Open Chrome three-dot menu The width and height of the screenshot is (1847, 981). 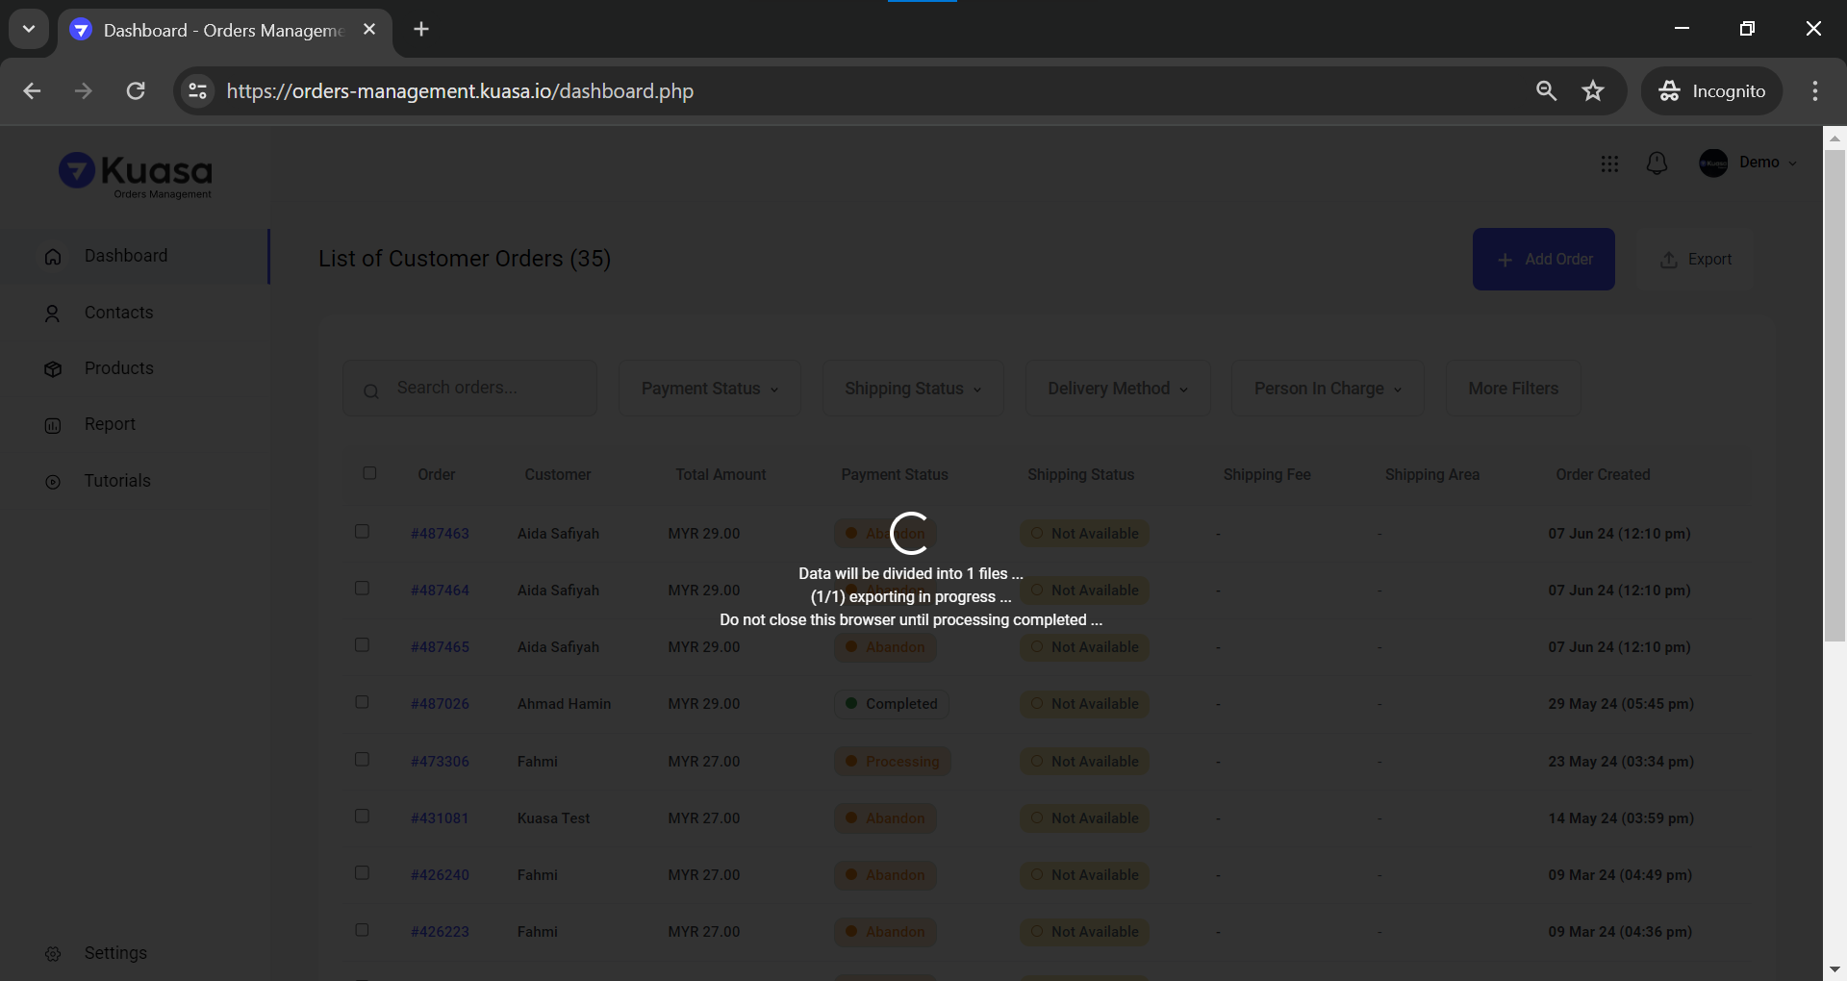coord(1814,91)
